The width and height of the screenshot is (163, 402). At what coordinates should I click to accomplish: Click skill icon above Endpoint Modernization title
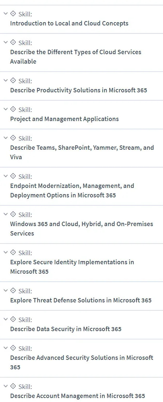[x=13, y=176]
